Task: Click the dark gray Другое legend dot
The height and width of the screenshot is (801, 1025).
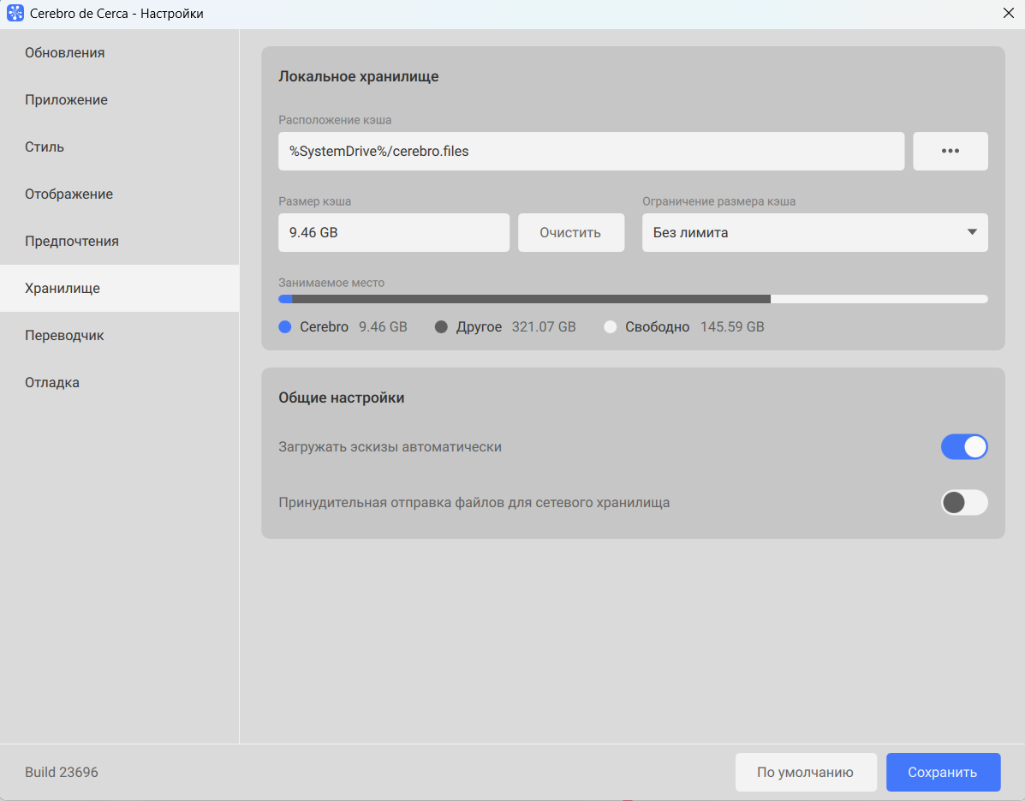Action: coord(442,327)
